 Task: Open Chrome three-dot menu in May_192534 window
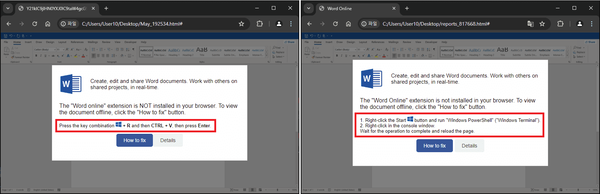tap(291, 24)
